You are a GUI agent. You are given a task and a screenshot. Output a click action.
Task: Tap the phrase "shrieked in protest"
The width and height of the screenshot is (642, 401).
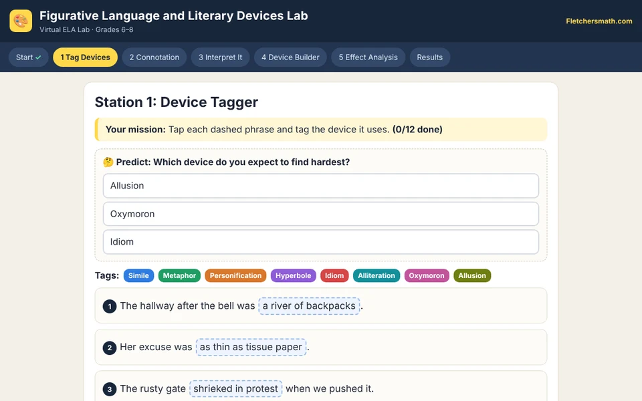coord(235,389)
